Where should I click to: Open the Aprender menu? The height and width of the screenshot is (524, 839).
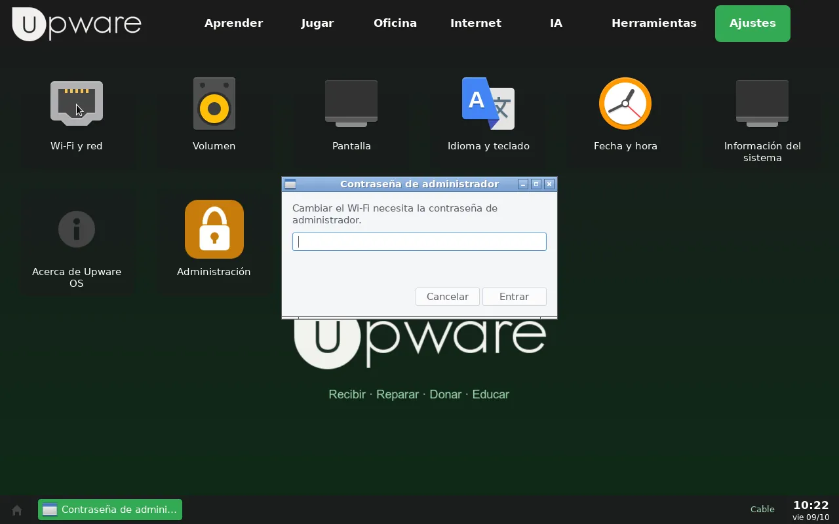pos(233,23)
